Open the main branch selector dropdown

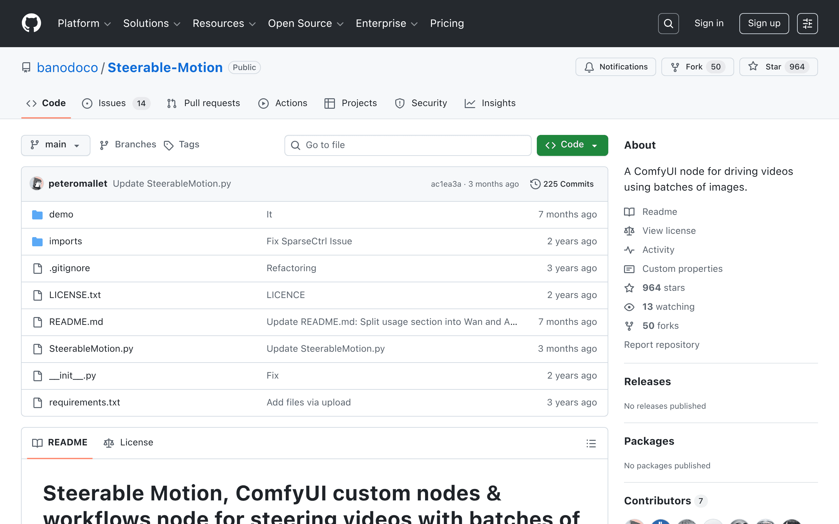tap(55, 145)
